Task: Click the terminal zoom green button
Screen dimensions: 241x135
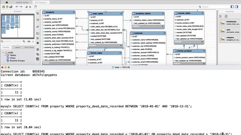Action: [x=9, y=67]
